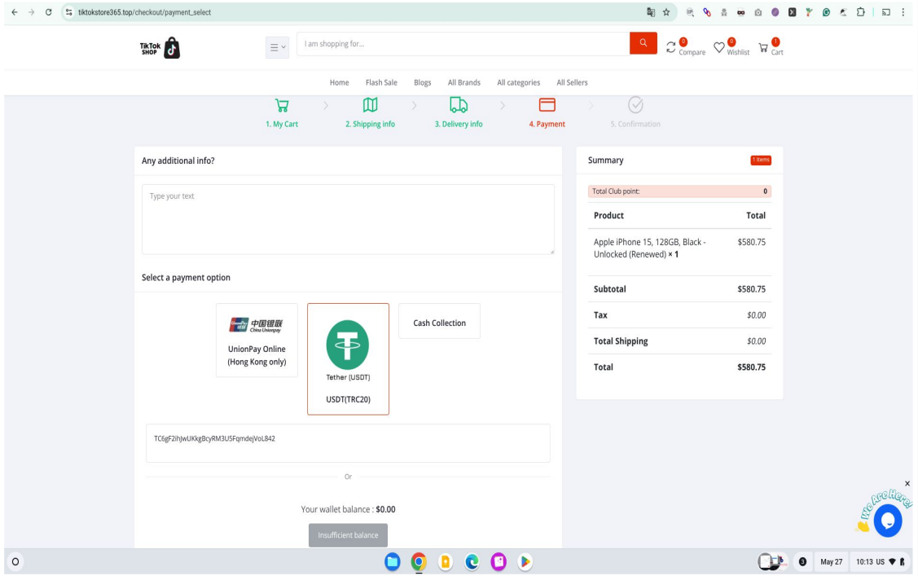Select Tether USDT(TRC20) payment option

click(348, 358)
